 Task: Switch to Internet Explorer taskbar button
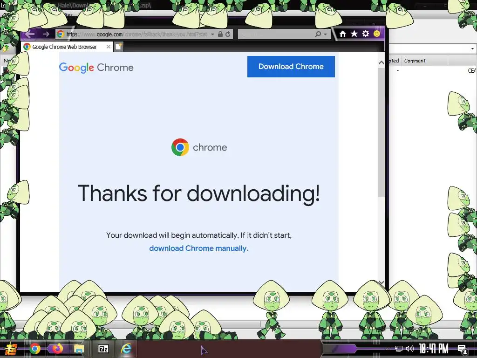pyautogui.click(x=126, y=349)
